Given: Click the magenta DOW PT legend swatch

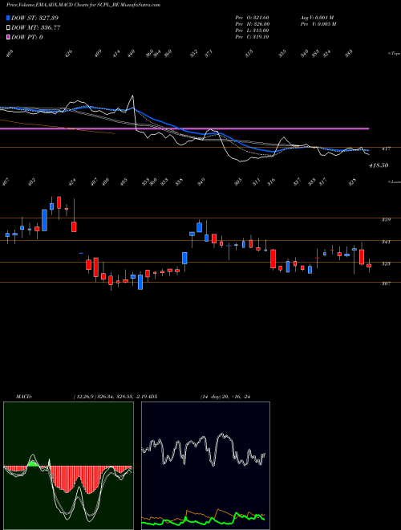Looking at the screenshot, I should pos(8,38).
